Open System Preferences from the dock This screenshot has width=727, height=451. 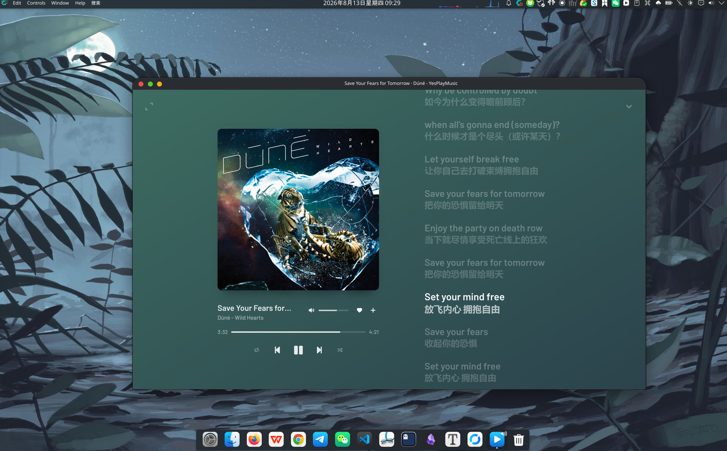click(x=210, y=439)
